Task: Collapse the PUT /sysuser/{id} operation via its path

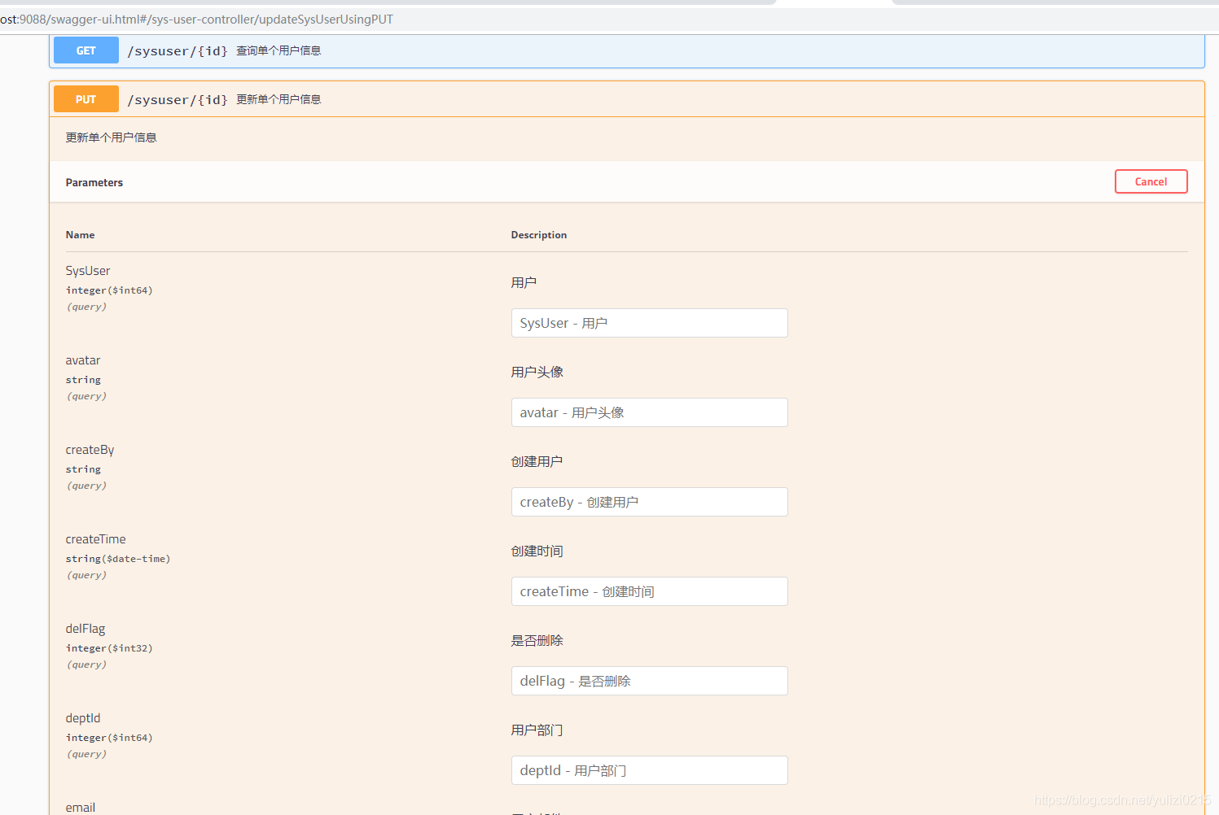Action: pyautogui.click(x=178, y=99)
